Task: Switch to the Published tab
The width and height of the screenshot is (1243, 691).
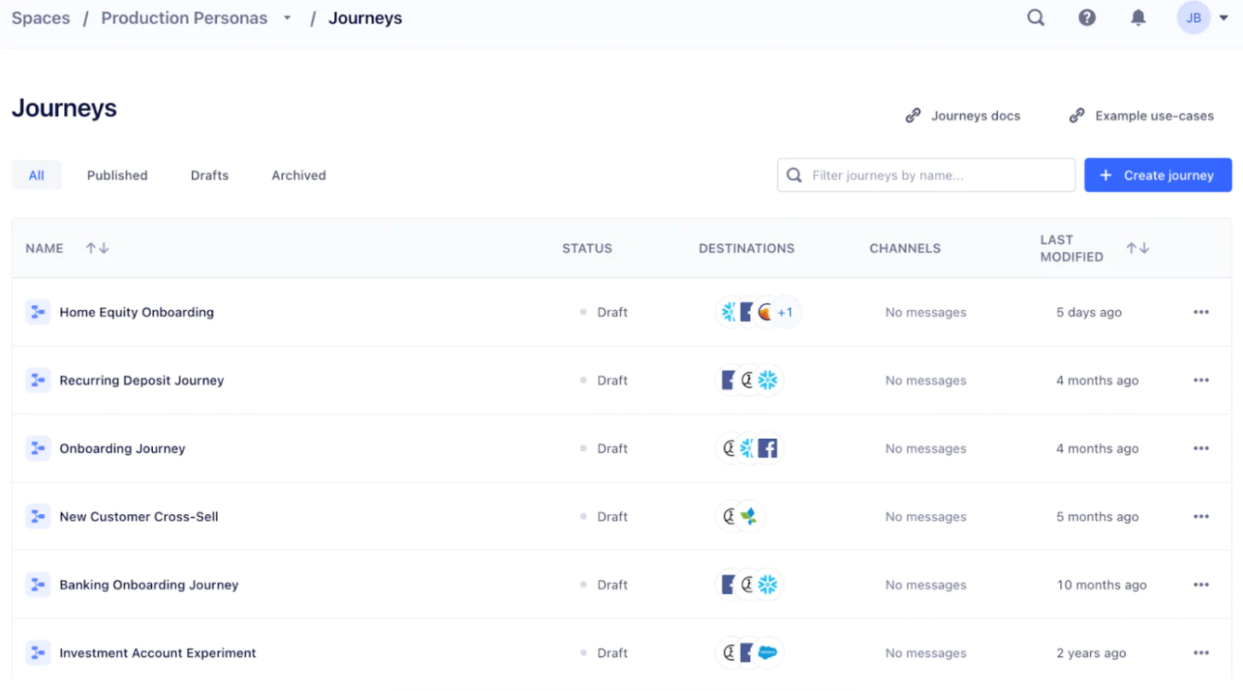Action: tap(117, 175)
